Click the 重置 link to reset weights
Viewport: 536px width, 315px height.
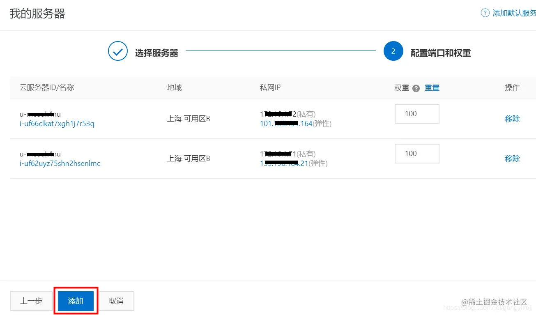tap(432, 87)
